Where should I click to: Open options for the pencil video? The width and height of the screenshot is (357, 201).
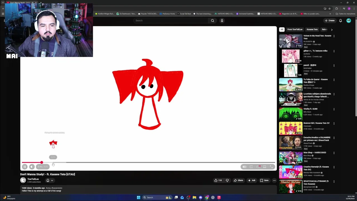[334, 66]
